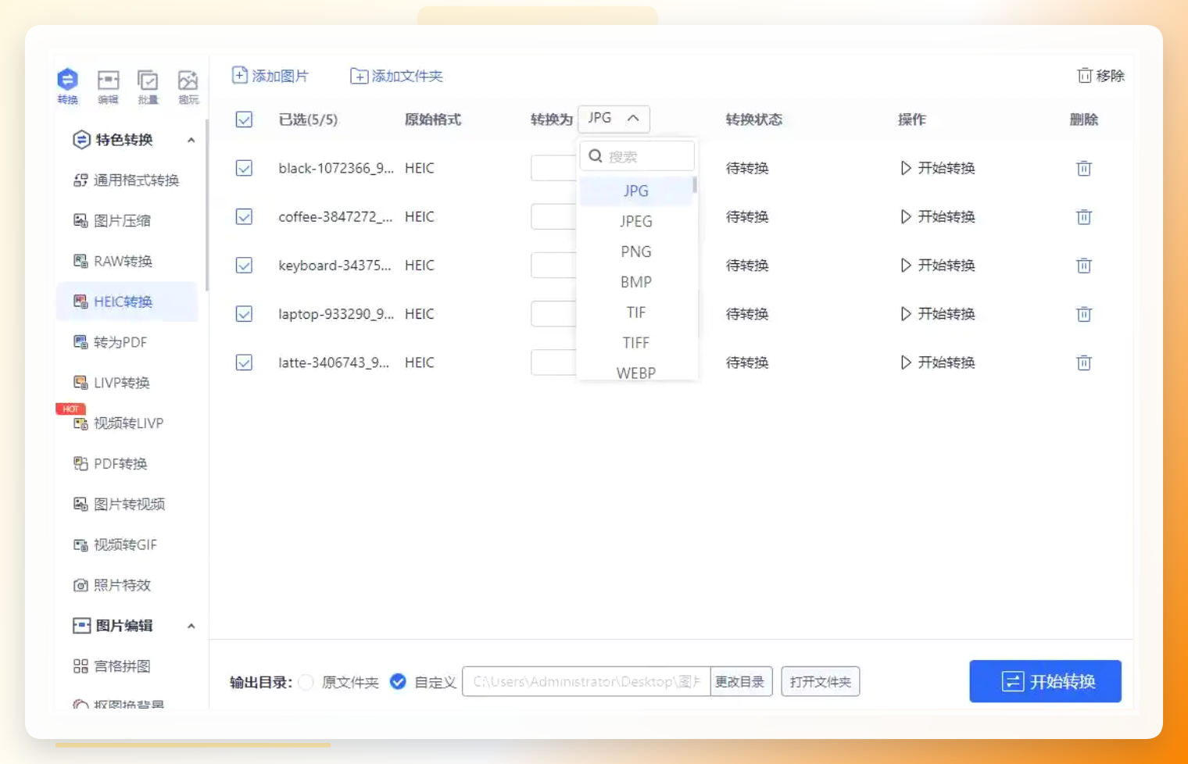Click the 添加文件夹 icon
The height and width of the screenshot is (764, 1188).
point(359,76)
